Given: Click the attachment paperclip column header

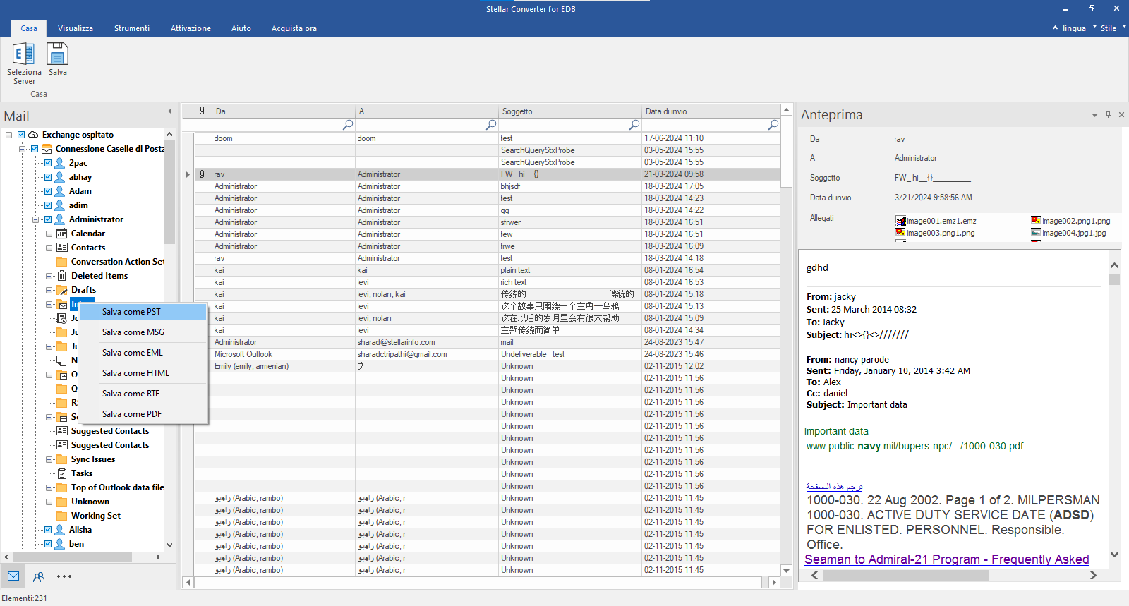Looking at the screenshot, I should coord(202,111).
